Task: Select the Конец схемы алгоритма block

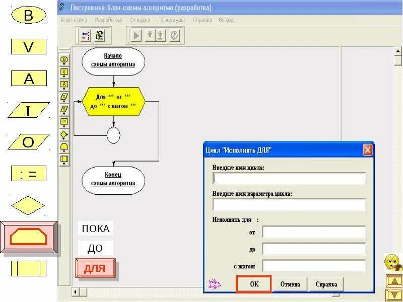Action: click(x=113, y=181)
